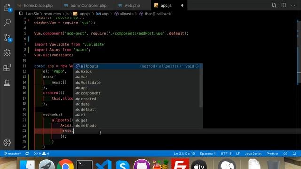Open the Testing flask view
Viewport: 301px width, 169px height.
click(7, 83)
